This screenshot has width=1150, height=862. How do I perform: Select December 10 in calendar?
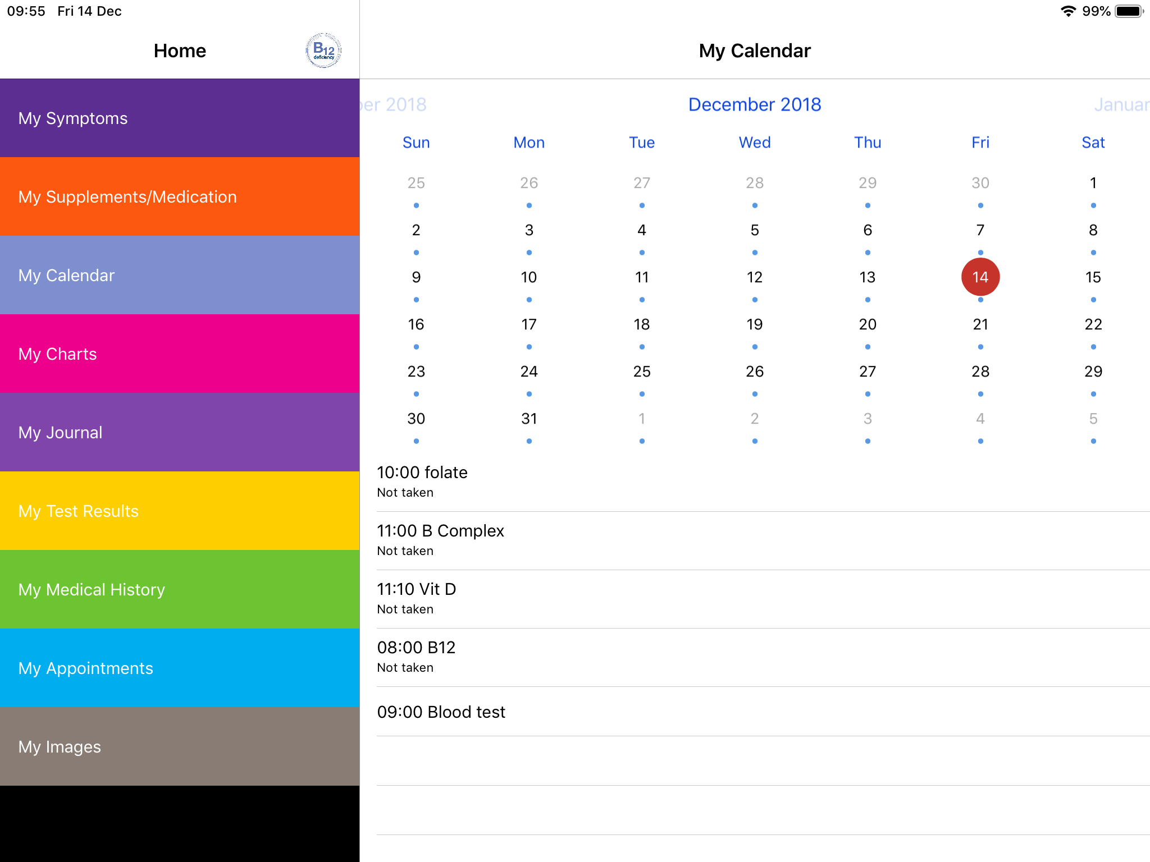point(529,277)
